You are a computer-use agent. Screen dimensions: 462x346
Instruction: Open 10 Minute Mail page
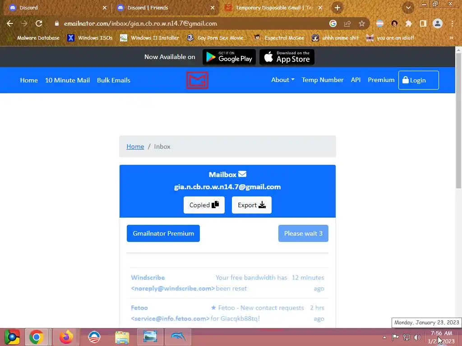pos(68,80)
